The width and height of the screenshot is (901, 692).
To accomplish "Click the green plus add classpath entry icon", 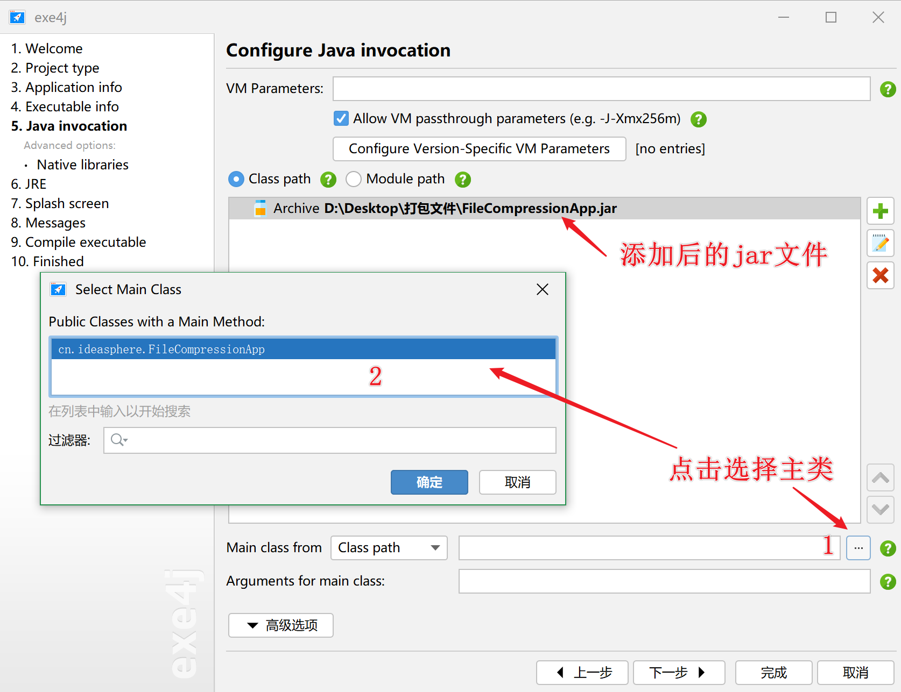I will click(x=881, y=211).
